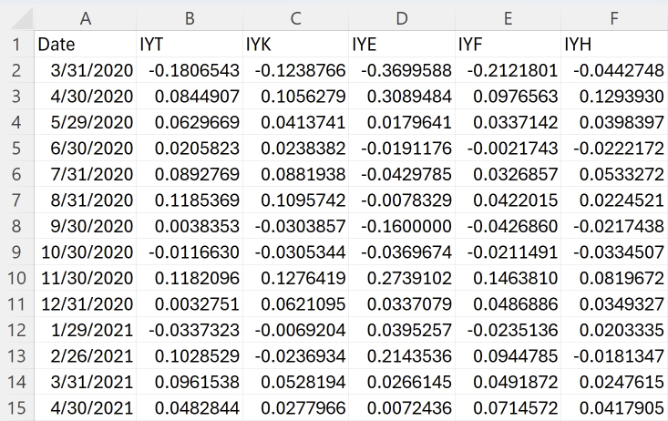Screen dimensions: 668x421
Task: Click cell containing 0.0881938
Action: pyautogui.click(x=295, y=174)
